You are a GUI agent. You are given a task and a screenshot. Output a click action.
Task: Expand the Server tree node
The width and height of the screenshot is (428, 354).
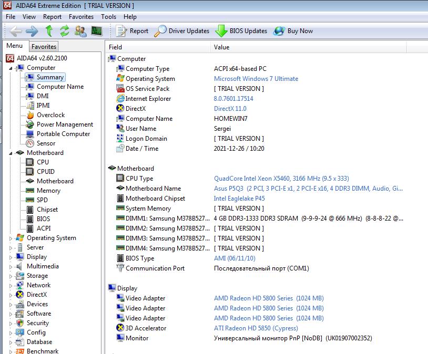[11, 248]
